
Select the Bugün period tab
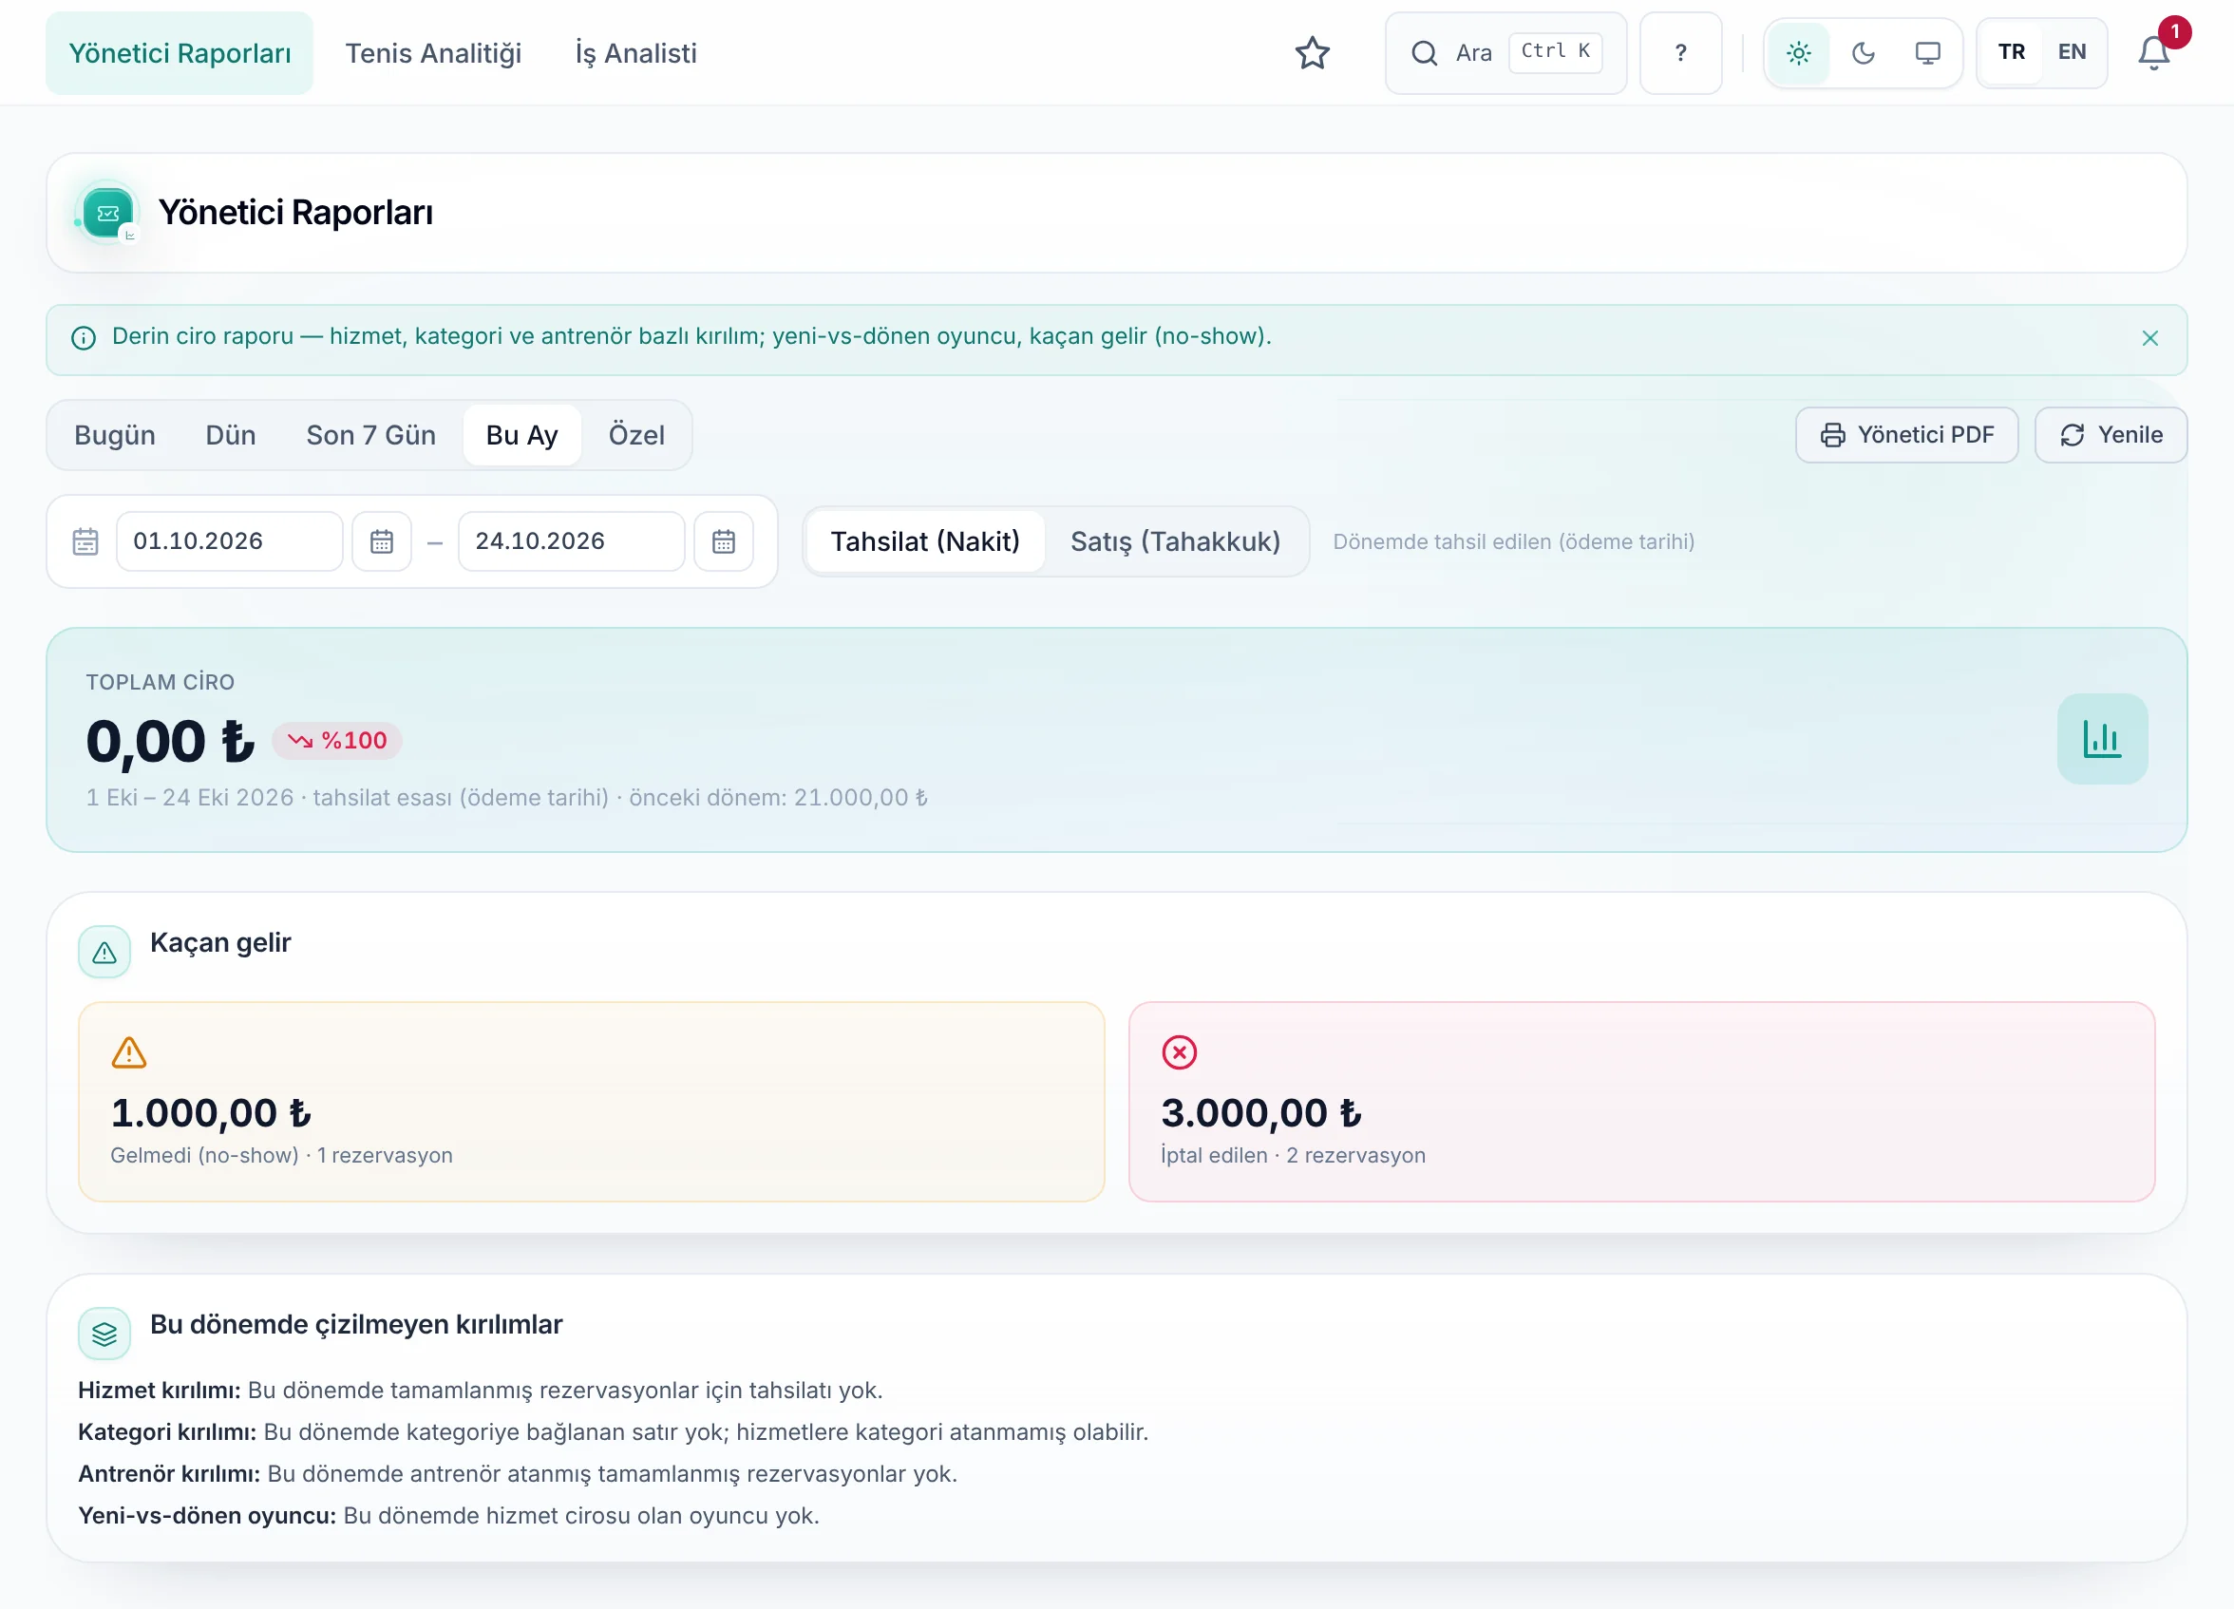(x=115, y=435)
